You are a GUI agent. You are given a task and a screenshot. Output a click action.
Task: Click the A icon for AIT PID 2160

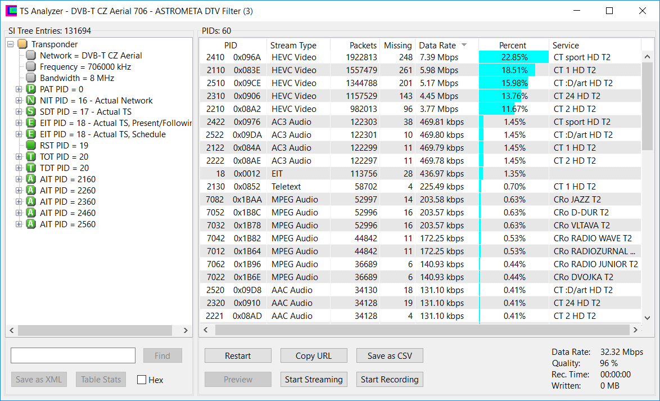click(x=31, y=179)
